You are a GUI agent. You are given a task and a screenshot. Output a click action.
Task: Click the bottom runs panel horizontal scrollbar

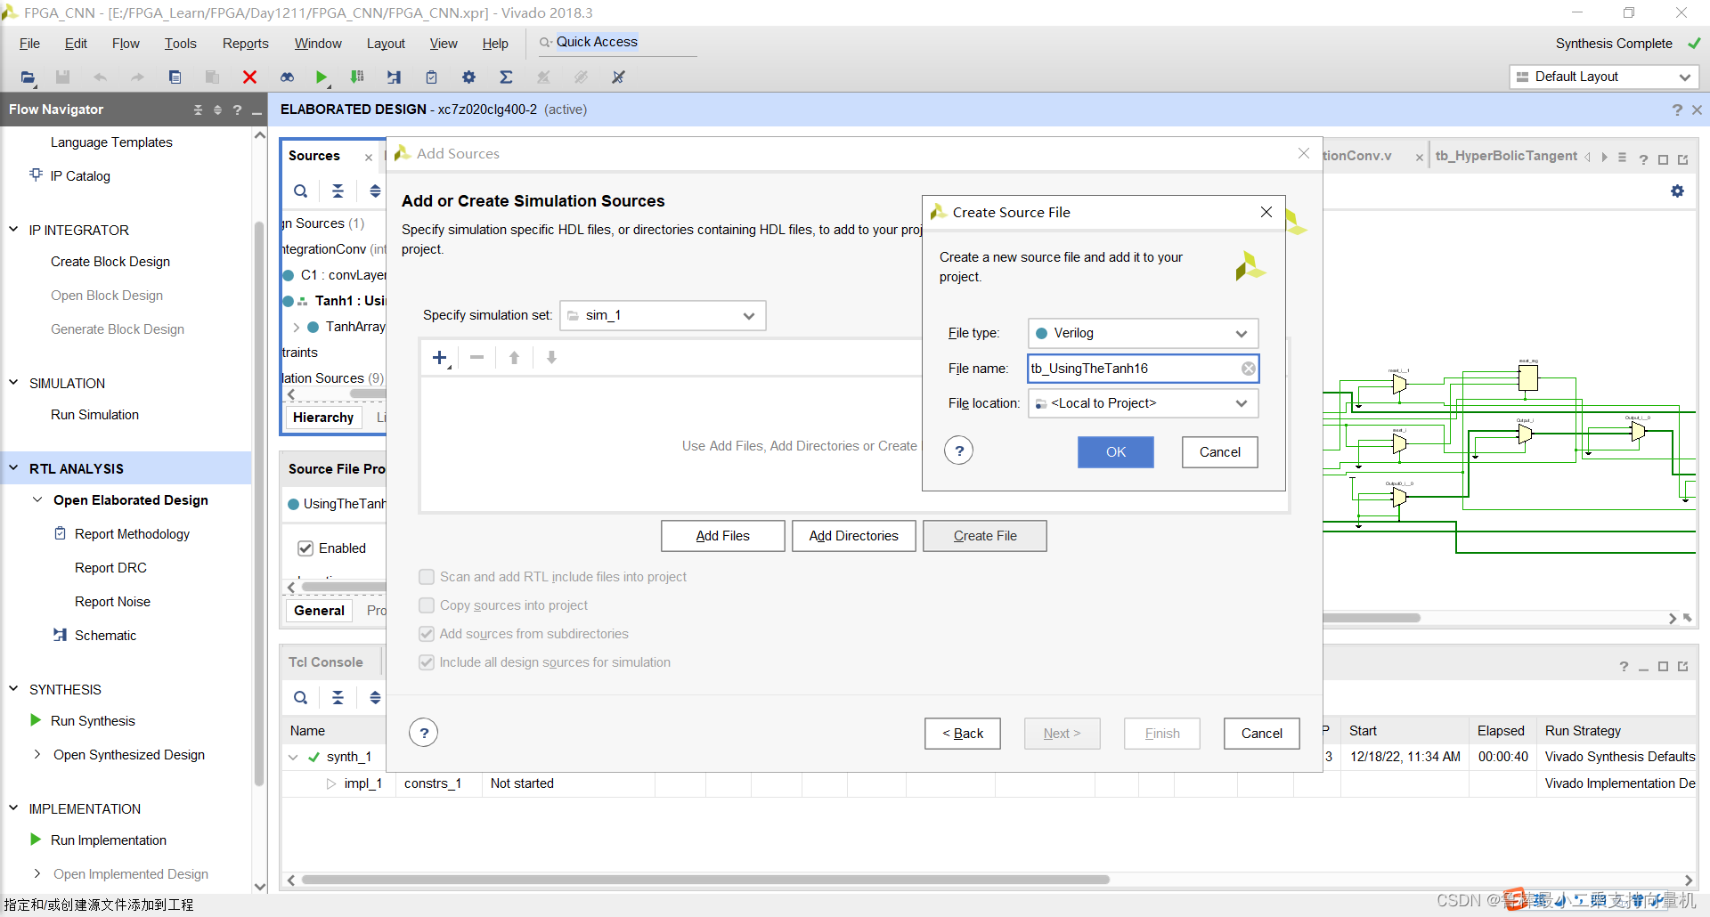click(705, 880)
